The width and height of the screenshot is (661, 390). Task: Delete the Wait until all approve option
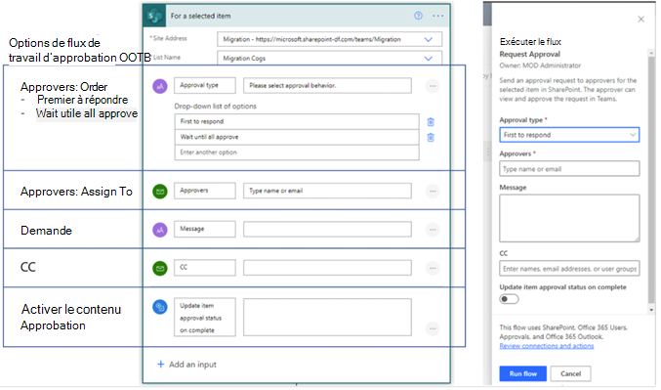(431, 138)
